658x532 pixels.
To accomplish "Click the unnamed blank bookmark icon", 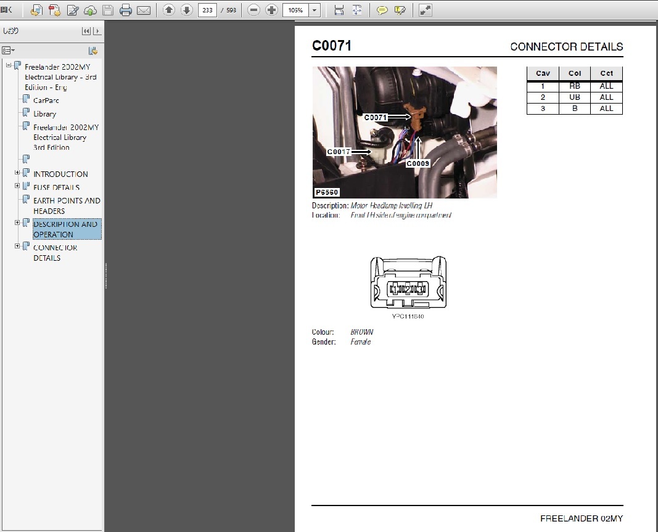I will coord(26,159).
